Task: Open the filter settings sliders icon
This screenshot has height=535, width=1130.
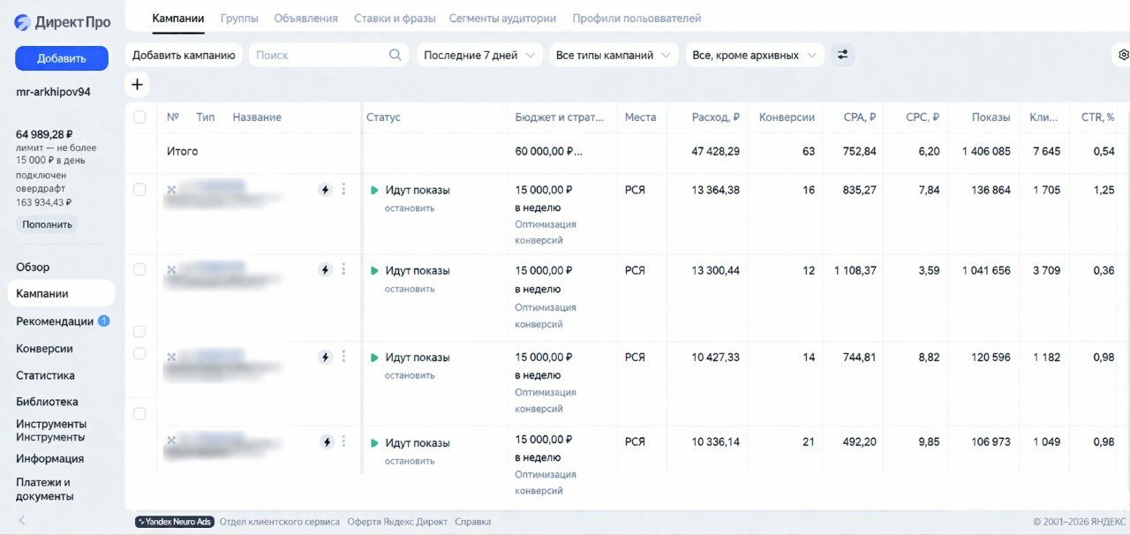Action: [842, 55]
